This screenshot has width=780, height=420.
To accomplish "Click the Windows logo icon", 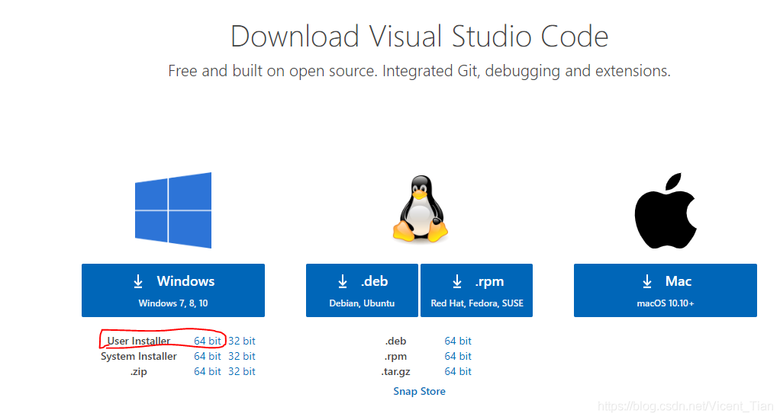I will 173,210.
